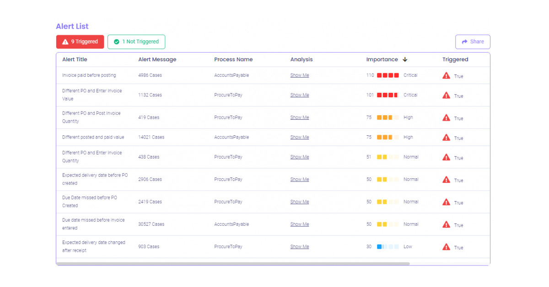549x287 pixels.
Task: Select the Analysis column header
Action: pyautogui.click(x=301, y=59)
